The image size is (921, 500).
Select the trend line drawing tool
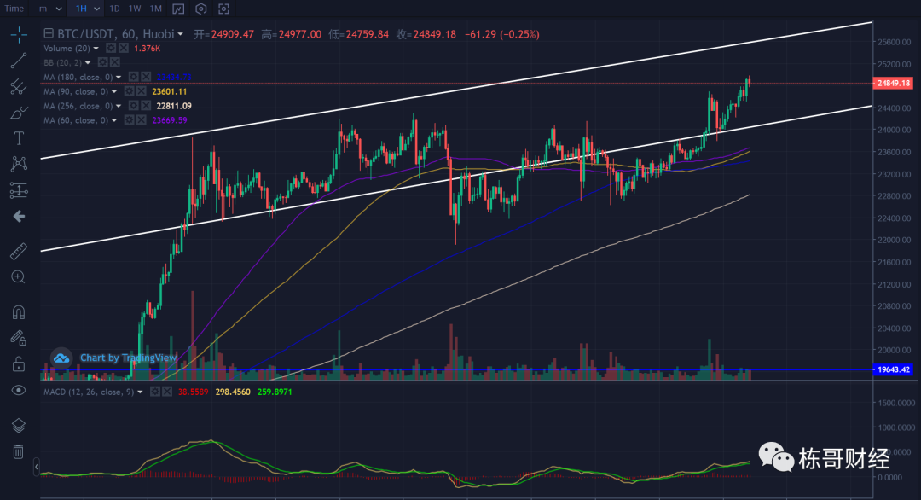click(18, 61)
